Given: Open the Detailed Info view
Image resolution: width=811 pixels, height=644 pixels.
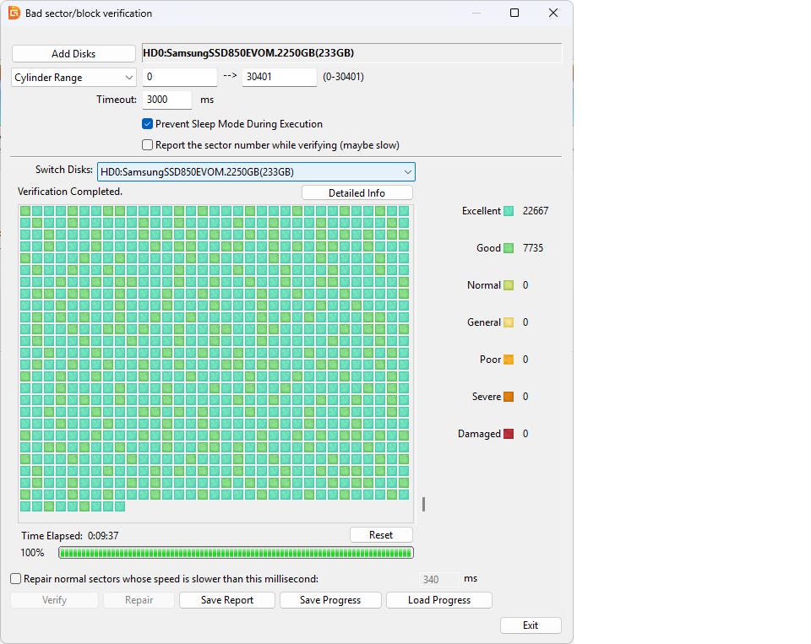Looking at the screenshot, I should (357, 193).
